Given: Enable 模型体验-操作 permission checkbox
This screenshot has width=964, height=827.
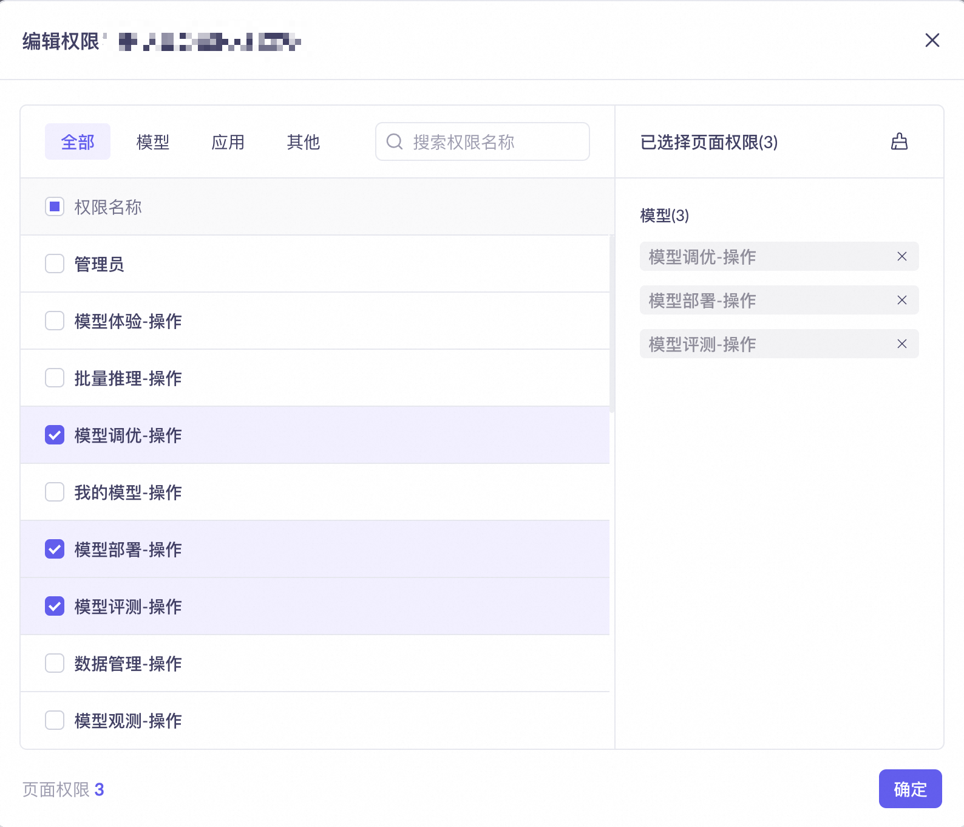Looking at the screenshot, I should click(55, 321).
